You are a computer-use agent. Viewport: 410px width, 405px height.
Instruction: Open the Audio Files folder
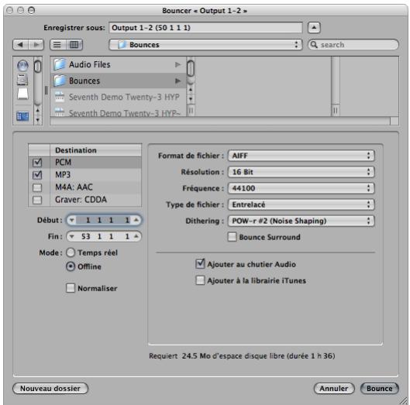(118, 64)
